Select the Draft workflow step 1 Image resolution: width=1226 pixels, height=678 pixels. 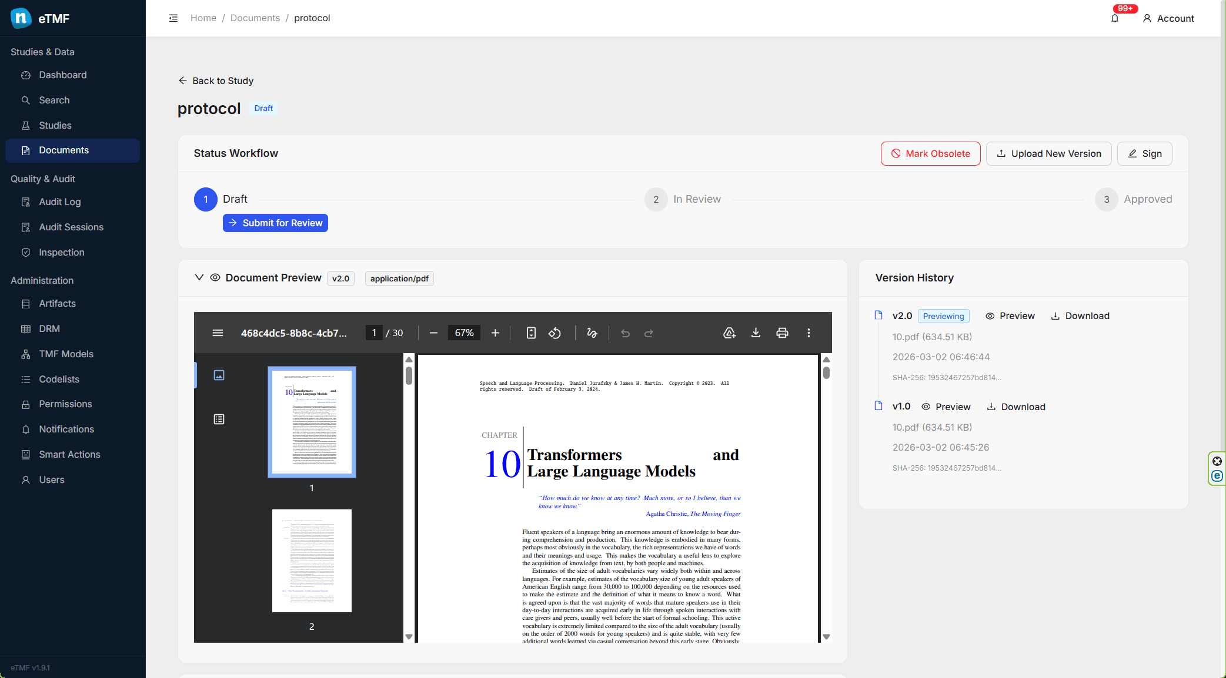click(x=206, y=200)
